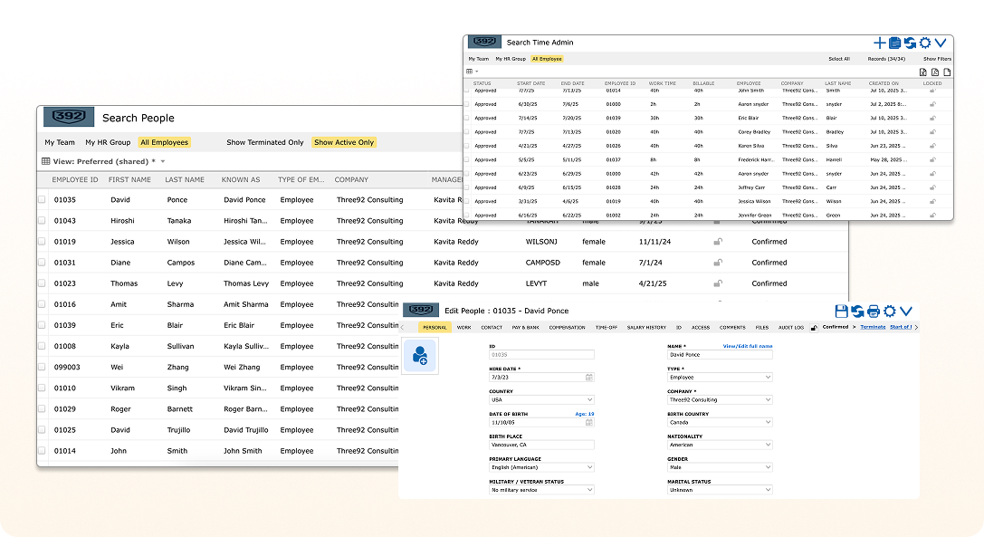Click tab scroll left arrow in Edit People

coord(402,327)
